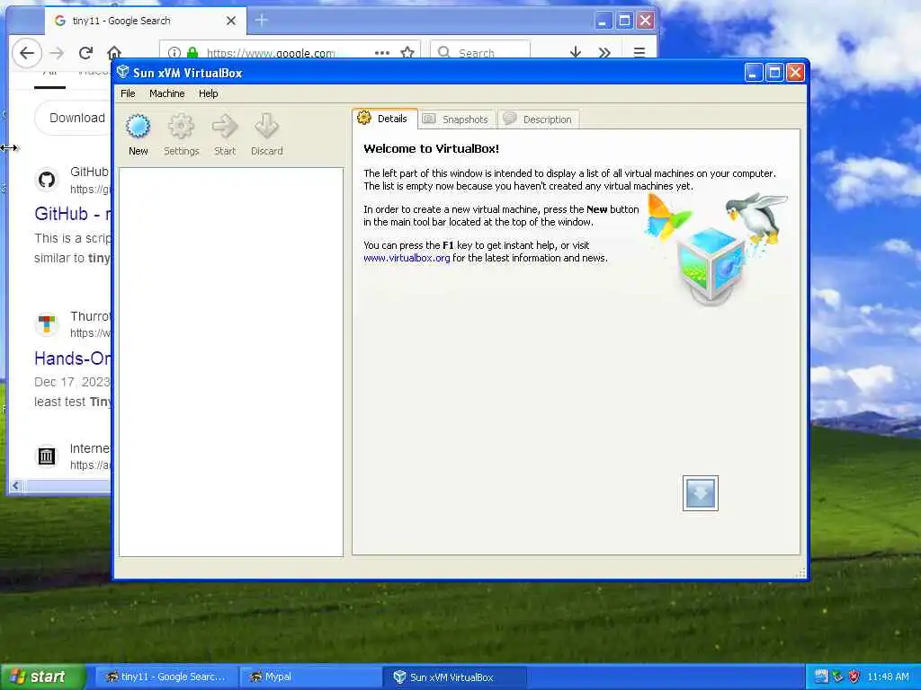Viewport: 921px width, 690px height.
Task: Maximize the VirtualBox window
Action: (774, 72)
